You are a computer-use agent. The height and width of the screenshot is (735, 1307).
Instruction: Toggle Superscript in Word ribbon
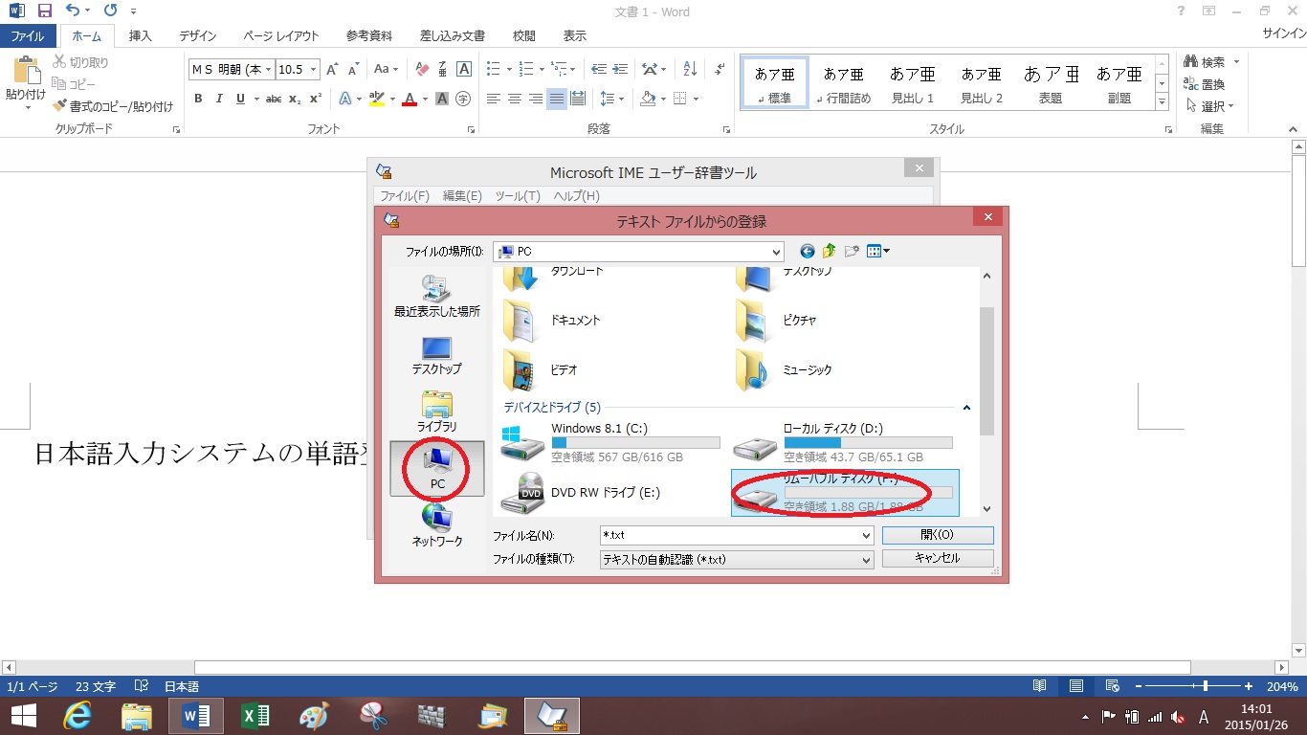[316, 99]
